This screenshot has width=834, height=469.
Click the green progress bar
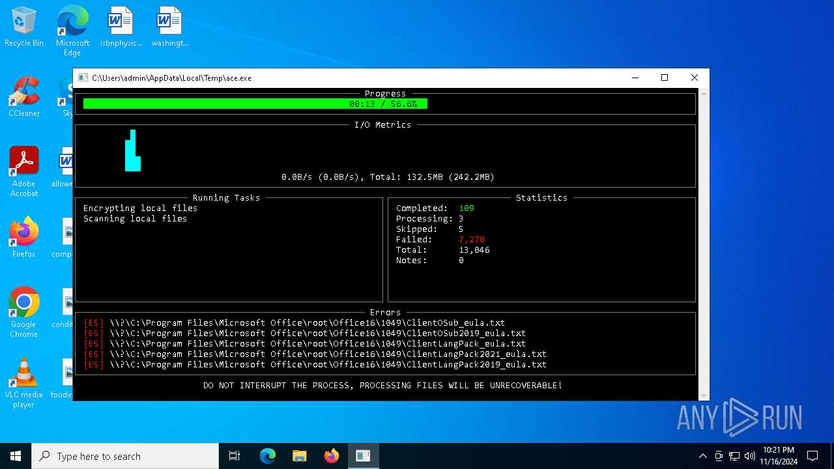[255, 104]
